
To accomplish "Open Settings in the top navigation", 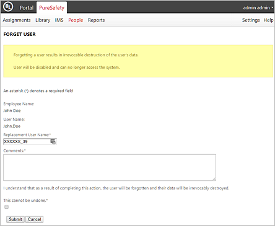I will point(251,20).
